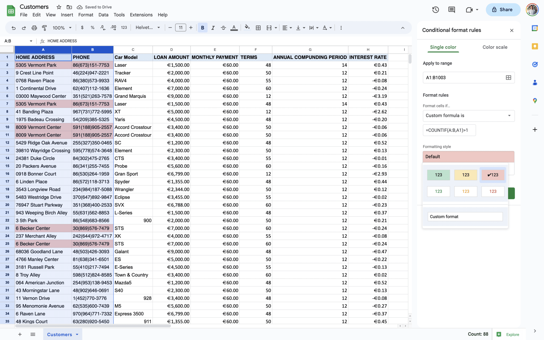Toggle italic formatting button
This screenshot has width=544, height=340.
(213, 28)
